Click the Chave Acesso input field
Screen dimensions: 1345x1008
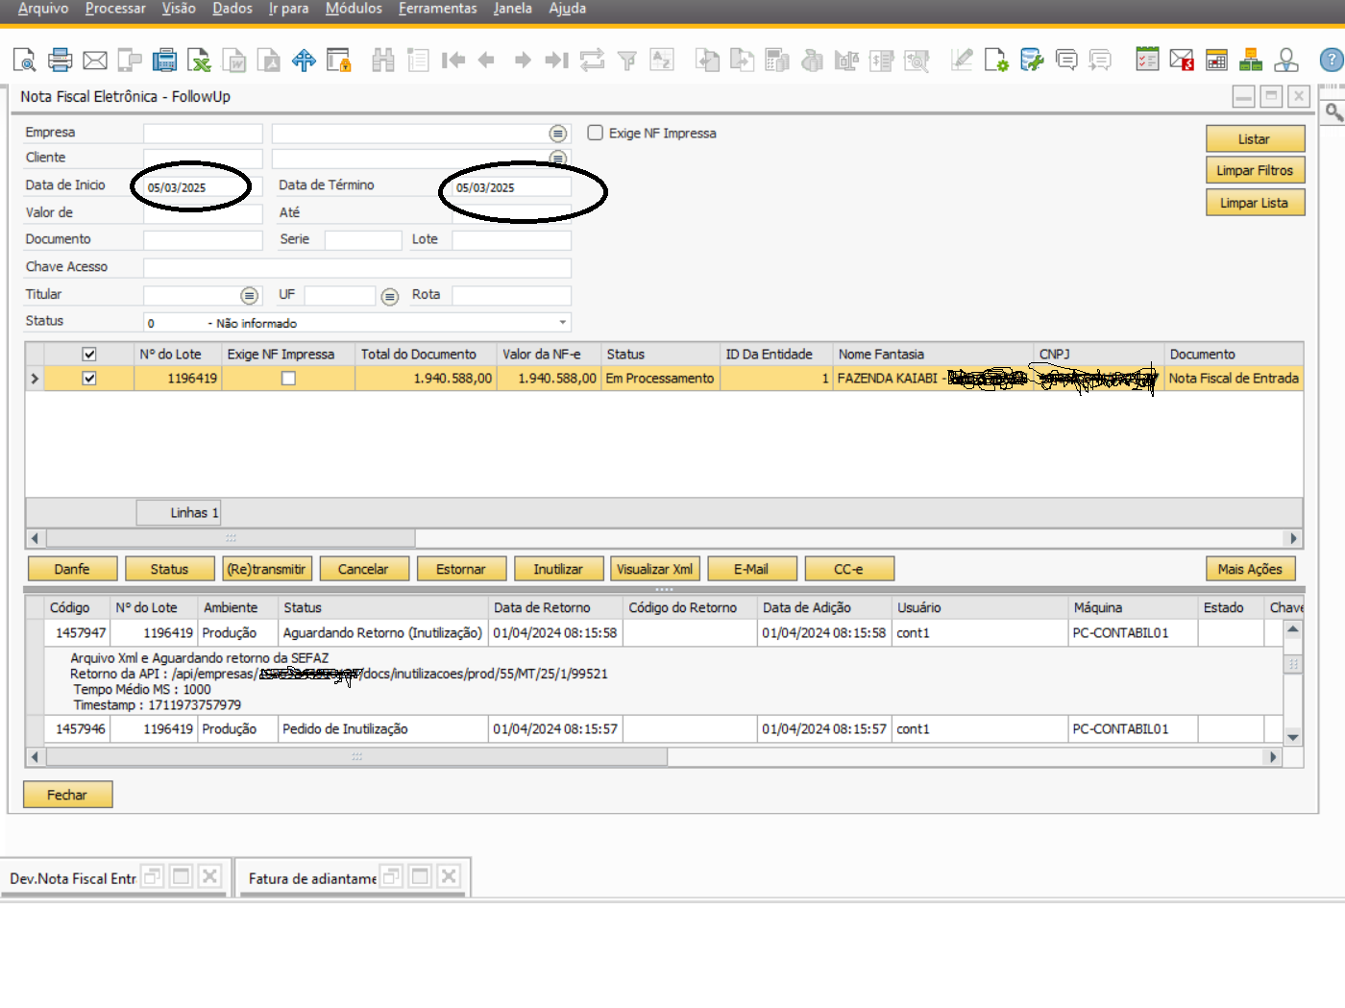357,267
